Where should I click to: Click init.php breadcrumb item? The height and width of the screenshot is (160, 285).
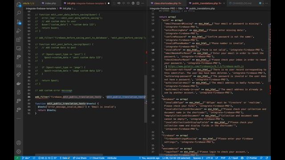67,8
